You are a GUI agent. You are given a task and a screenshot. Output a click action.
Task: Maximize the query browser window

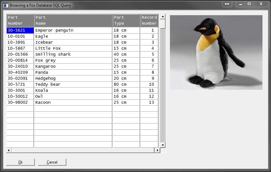[x=249, y=4]
